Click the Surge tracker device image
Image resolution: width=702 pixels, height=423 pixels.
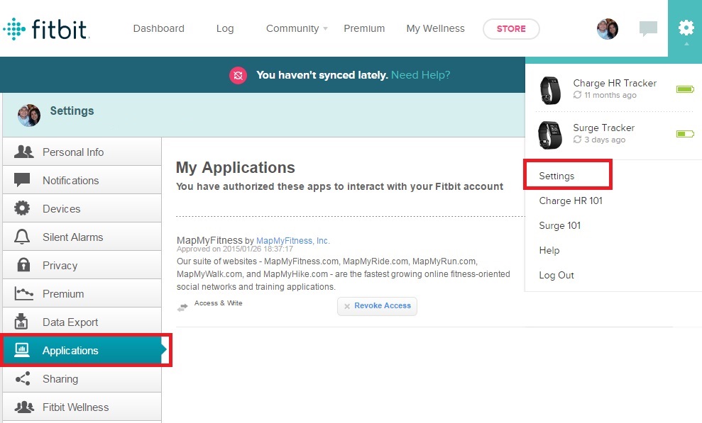coord(550,135)
